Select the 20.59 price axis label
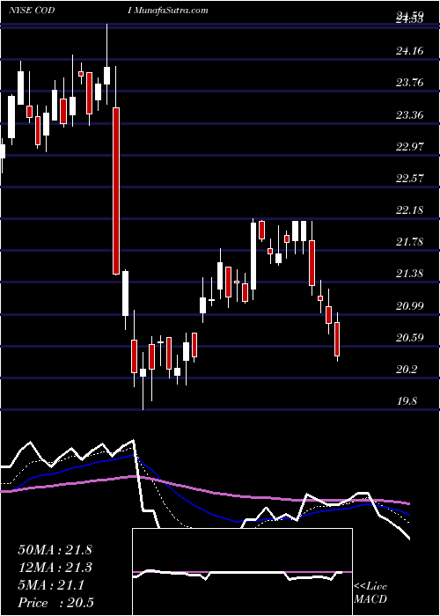The height and width of the screenshot is (616, 440). click(410, 337)
